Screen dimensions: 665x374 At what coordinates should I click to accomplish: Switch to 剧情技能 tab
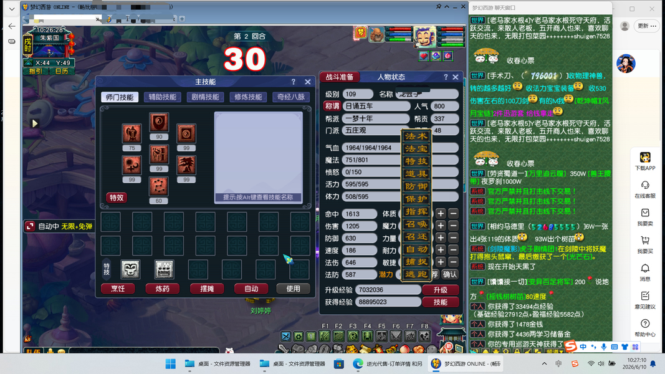(x=205, y=97)
